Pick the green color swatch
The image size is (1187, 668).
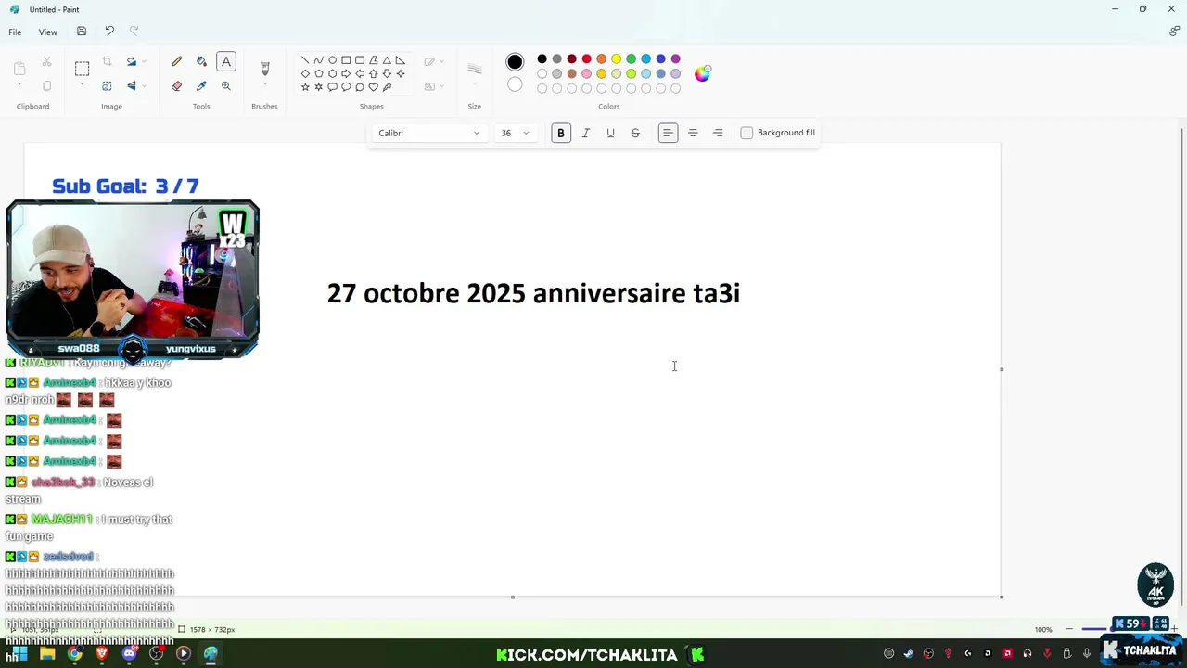click(631, 59)
